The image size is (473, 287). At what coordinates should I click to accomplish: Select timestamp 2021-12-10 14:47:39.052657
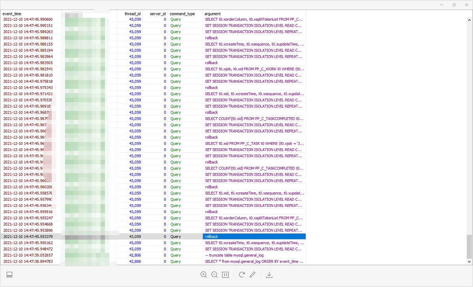tap(28, 255)
